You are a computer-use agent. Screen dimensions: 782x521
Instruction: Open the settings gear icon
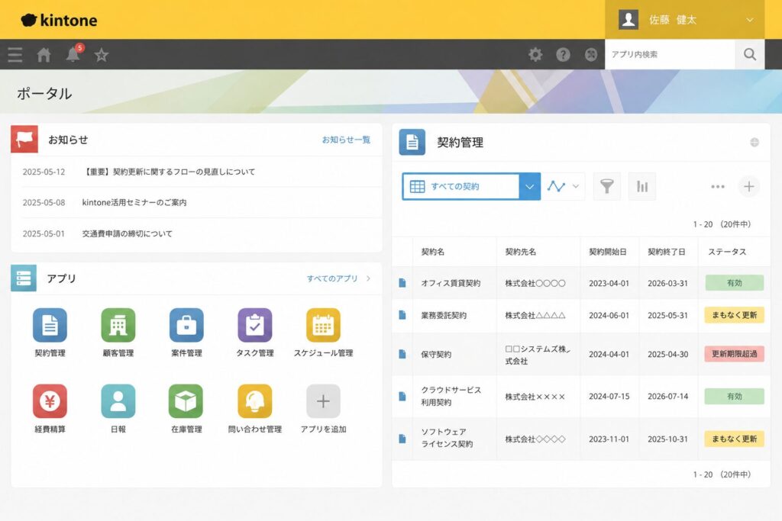pyautogui.click(x=535, y=54)
